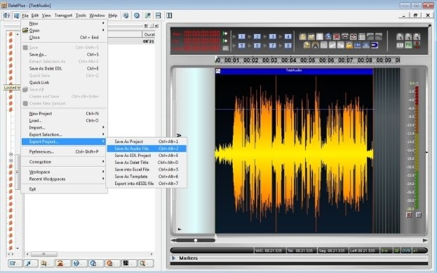The height and width of the screenshot is (273, 437).
Task: Open the Recent Workspaces submenu
Action: (64, 179)
